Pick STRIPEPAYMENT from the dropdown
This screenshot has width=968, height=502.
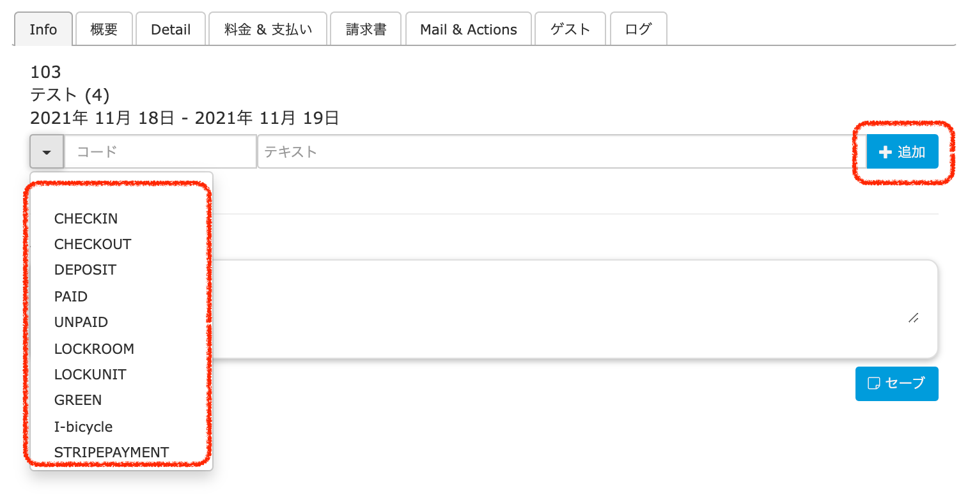[111, 452]
